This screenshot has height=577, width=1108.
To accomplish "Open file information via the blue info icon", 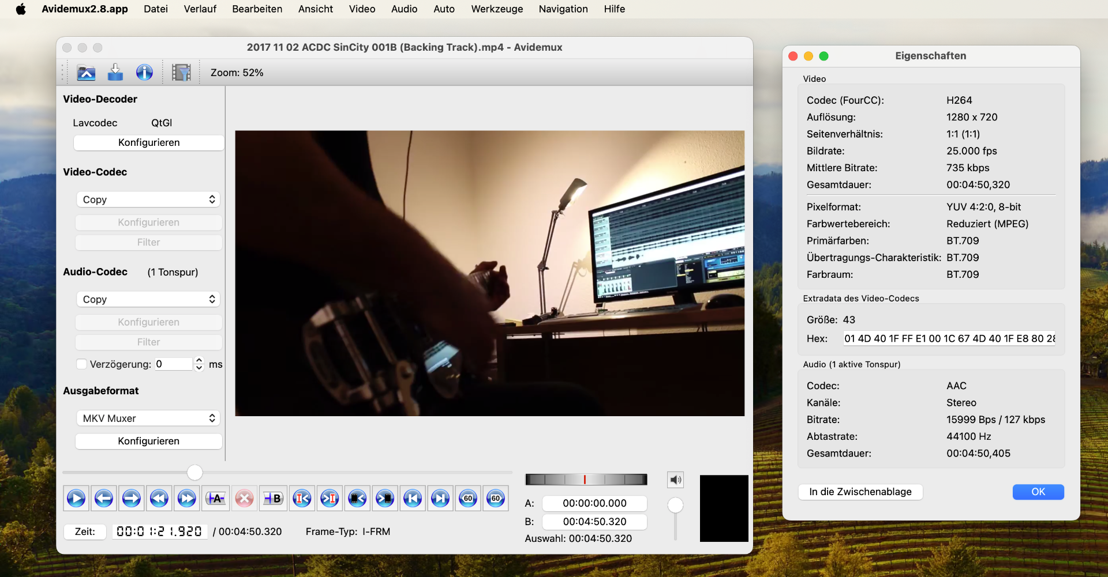I will click(144, 73).
